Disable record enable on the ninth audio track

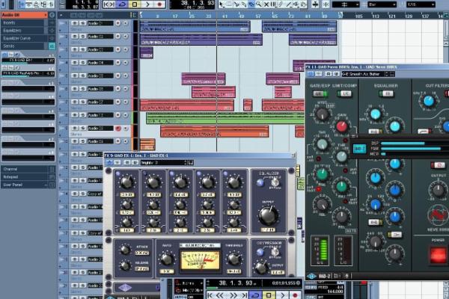point(118,129)
